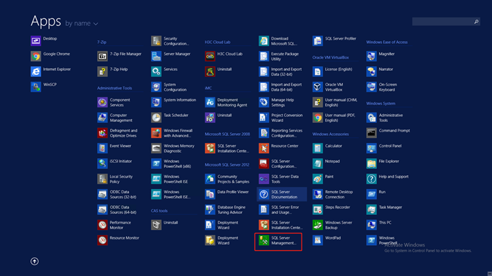
Task: Click the Apps search input field
Action: pyautogui.click(x=442, y=22)
